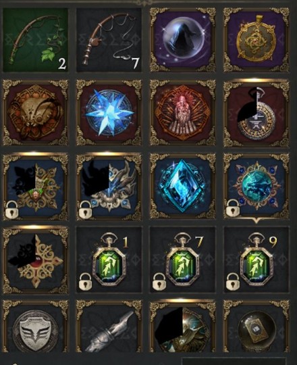Screen dimensions: 297x365
Task: Click the blue diamond crystal item
Action: point(183,187)
